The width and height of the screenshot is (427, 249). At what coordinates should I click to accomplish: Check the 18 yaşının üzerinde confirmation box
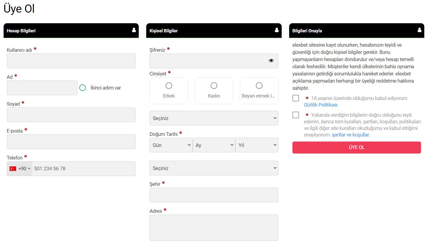point(296,98)
